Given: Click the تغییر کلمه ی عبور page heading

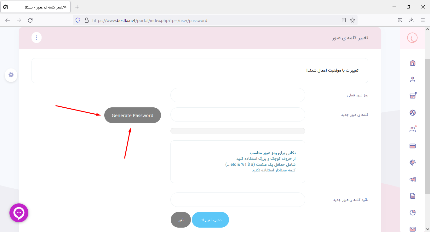Looking at the screenshot, I should [350, 38].
